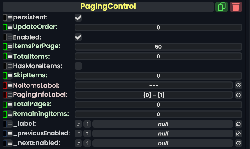Delete the PagingControl component with trash icon
The width and height of the screenshot is (250, 149).
tap(236, 7)
